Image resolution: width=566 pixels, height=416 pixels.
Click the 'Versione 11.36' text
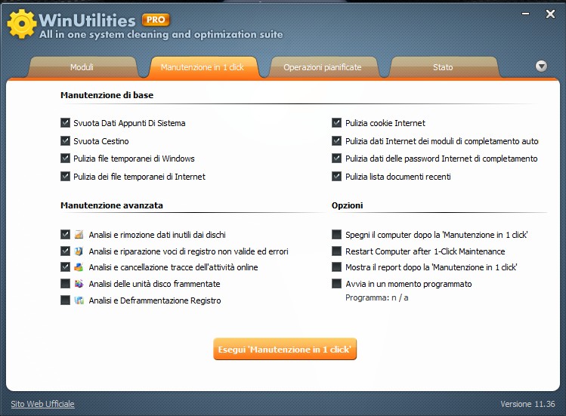pos(527,404)
